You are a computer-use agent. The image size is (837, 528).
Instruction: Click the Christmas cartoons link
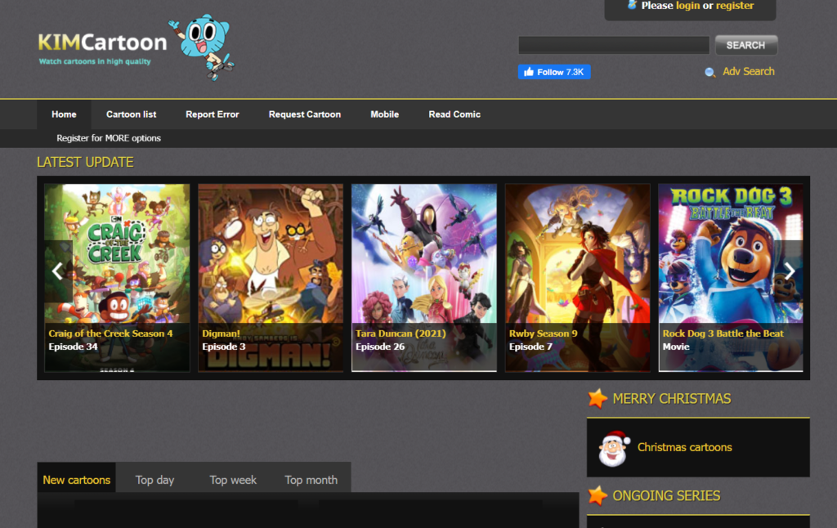(684, 447)
